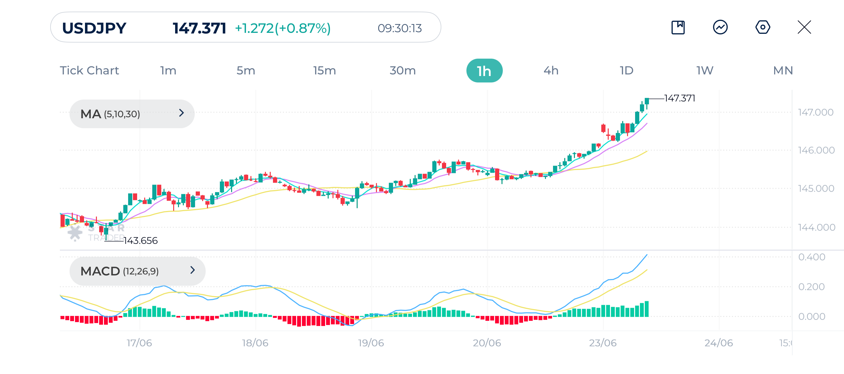844x374 pixels.
Task: Expand MA (5,10,30) chevron arrow
Action: (x=182, y=113)
